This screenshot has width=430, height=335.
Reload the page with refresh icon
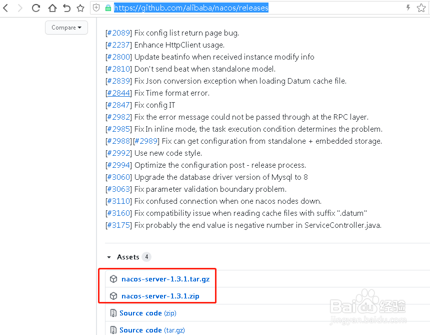tap(36, 8)
